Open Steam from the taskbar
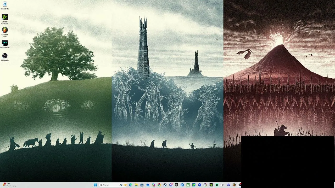 [165, 185]
